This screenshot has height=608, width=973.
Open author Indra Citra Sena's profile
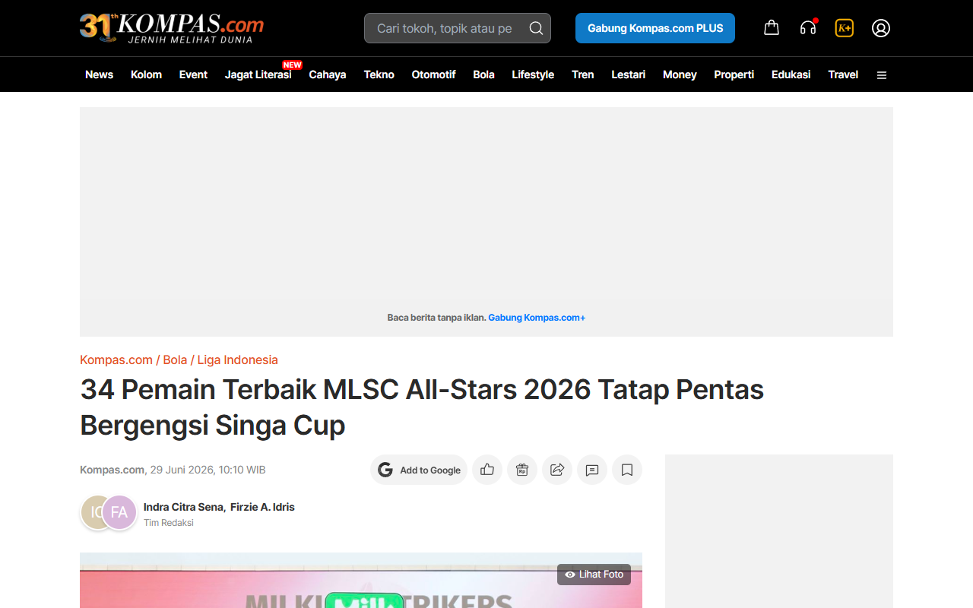tap(183, 507)
